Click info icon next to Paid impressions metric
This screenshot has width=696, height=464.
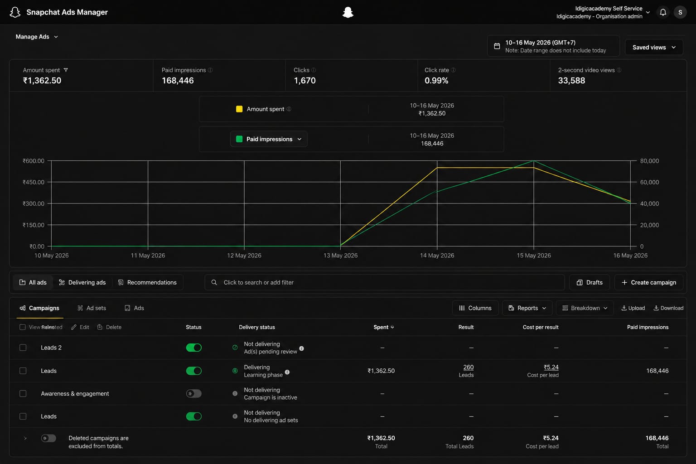[x=210, y=70]
